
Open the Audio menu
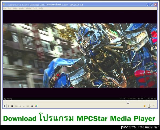point(21,8)
